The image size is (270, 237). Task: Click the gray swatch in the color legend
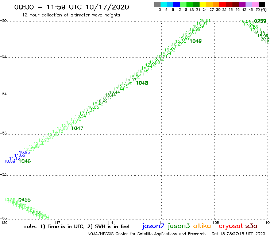[157, 4]
